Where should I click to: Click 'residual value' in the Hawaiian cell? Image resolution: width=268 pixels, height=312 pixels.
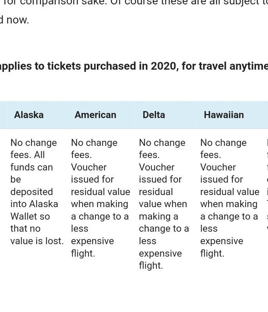click(230, 192)
